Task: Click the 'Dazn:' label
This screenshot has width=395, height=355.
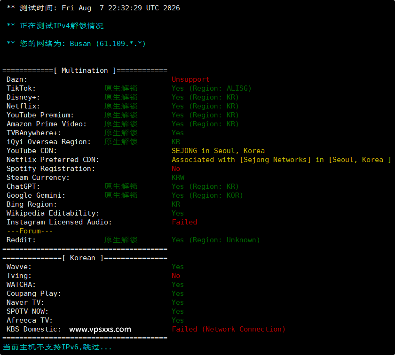Action: (x=17, y=79)
